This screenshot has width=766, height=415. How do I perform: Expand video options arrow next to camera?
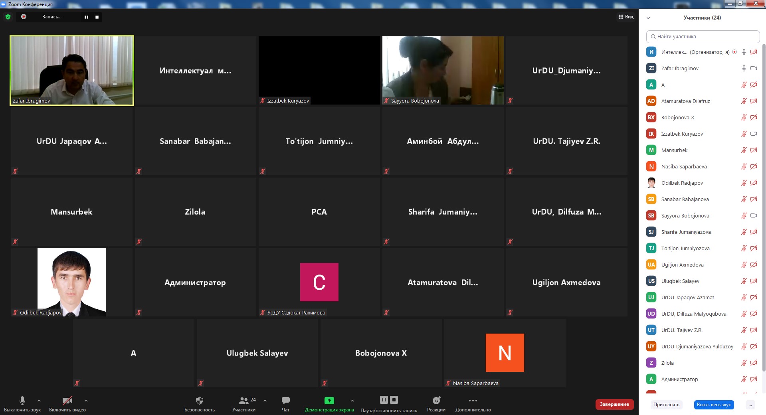coord(86,401)
